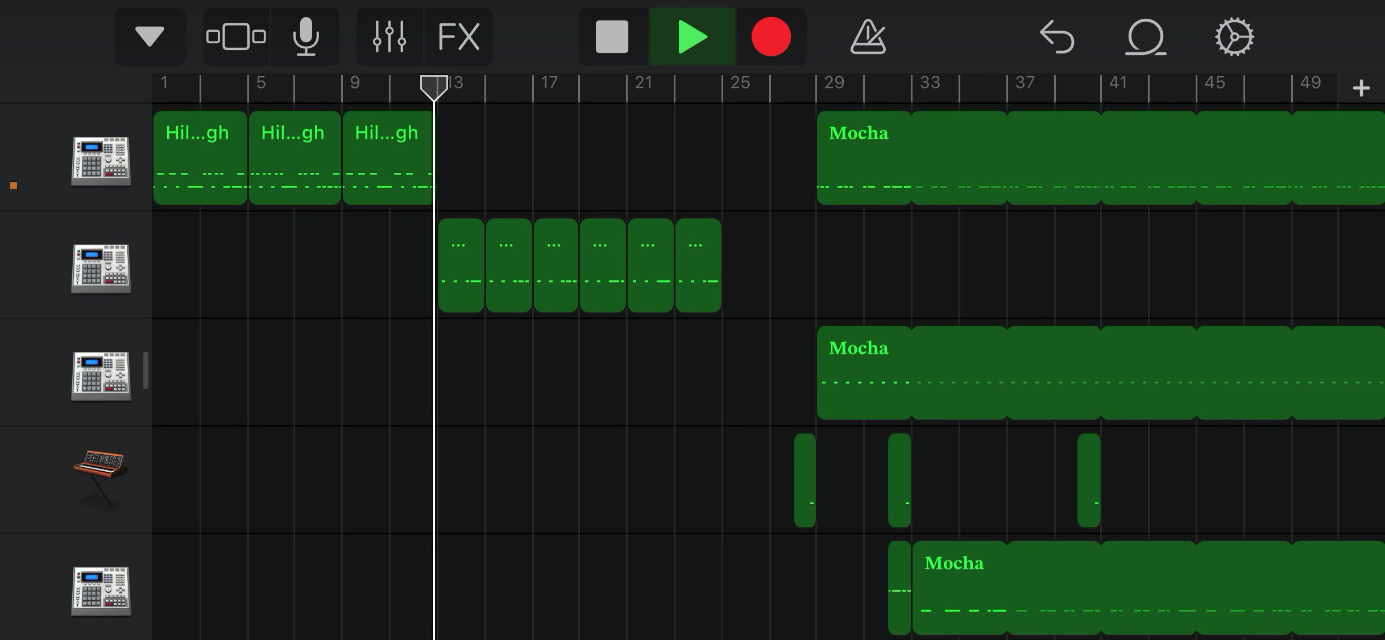This screenshot has width=1385, height=640.
Task: Undo the last action
Action: pyautogui.click(x=1057, y=37)
